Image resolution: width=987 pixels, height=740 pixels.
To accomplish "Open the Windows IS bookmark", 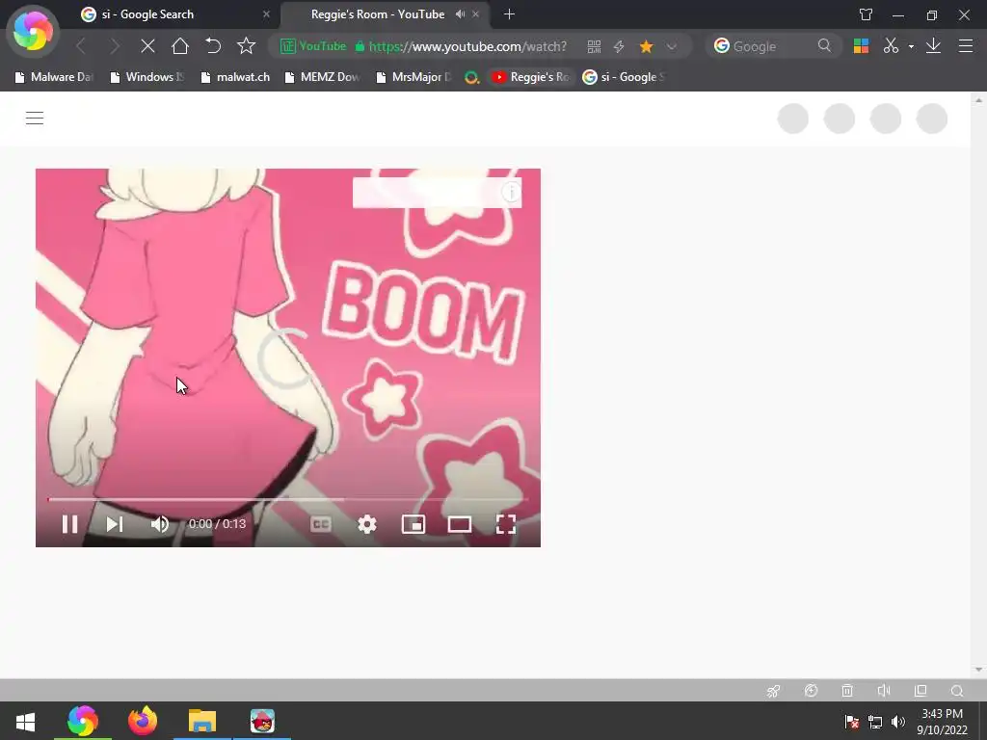I will click(147, 77).
